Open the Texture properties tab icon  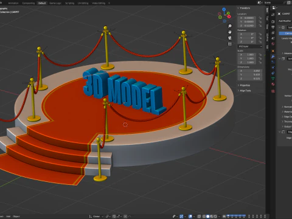point(273,91)
